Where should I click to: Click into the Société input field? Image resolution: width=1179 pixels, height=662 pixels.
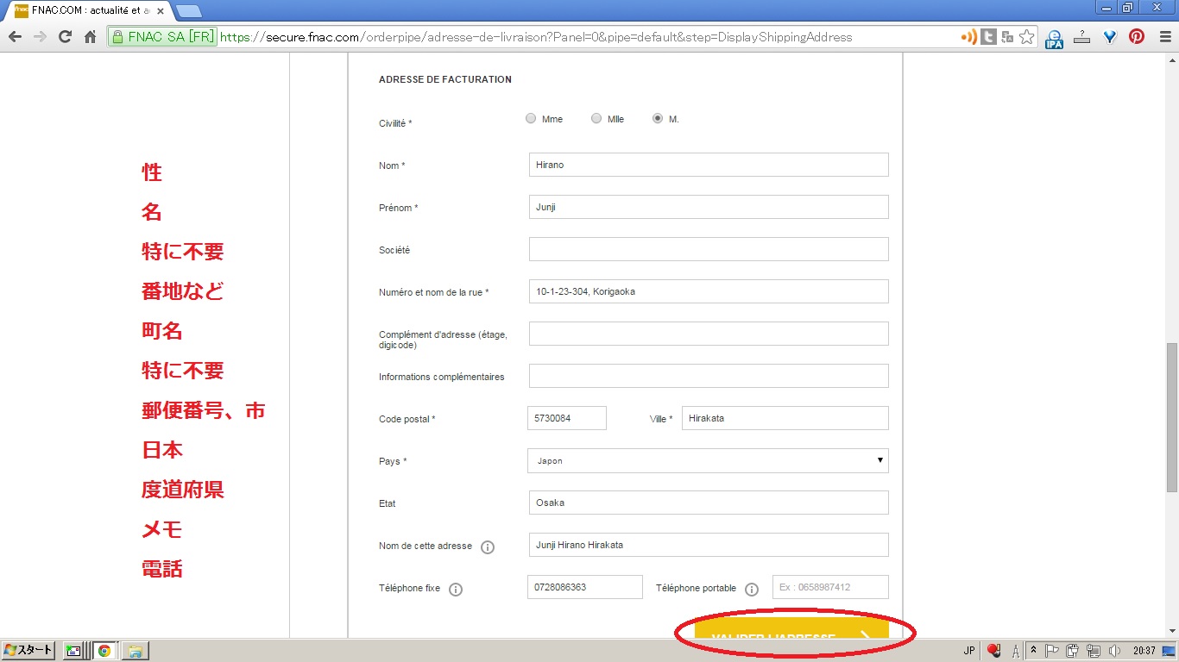(x=708, y=249)
